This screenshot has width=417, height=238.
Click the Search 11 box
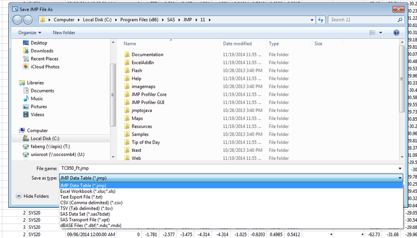pyautogui.click(x=363, y=20)
